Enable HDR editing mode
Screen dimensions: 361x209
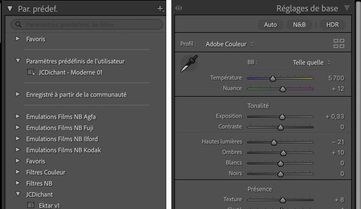point(333,24)
